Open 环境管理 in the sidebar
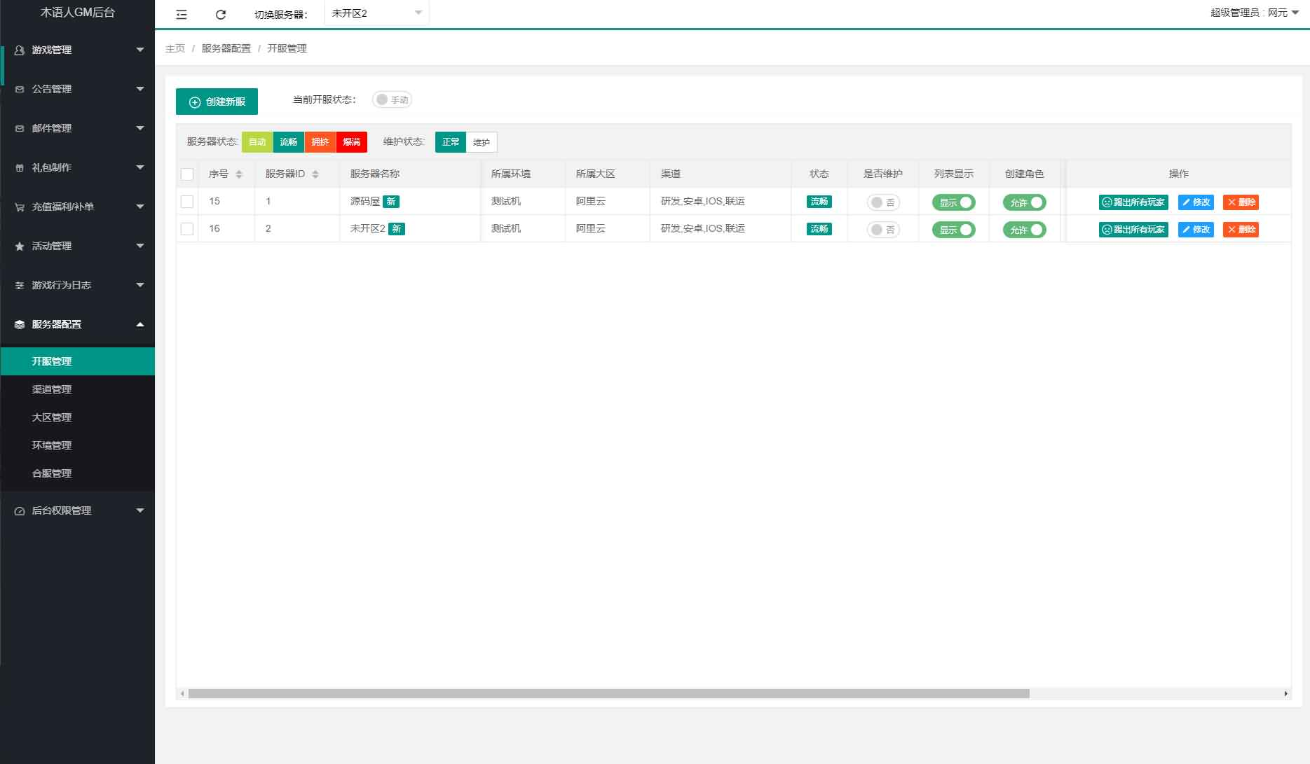Image resolution: width=1310 pixels, height=764 pixels. pos(77,445)
